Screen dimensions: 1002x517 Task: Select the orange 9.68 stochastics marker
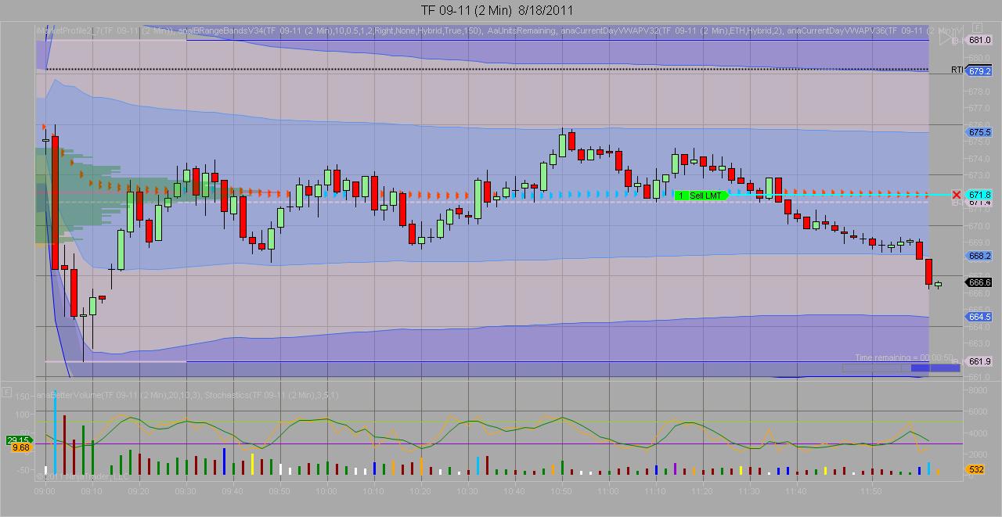(21, 448)
